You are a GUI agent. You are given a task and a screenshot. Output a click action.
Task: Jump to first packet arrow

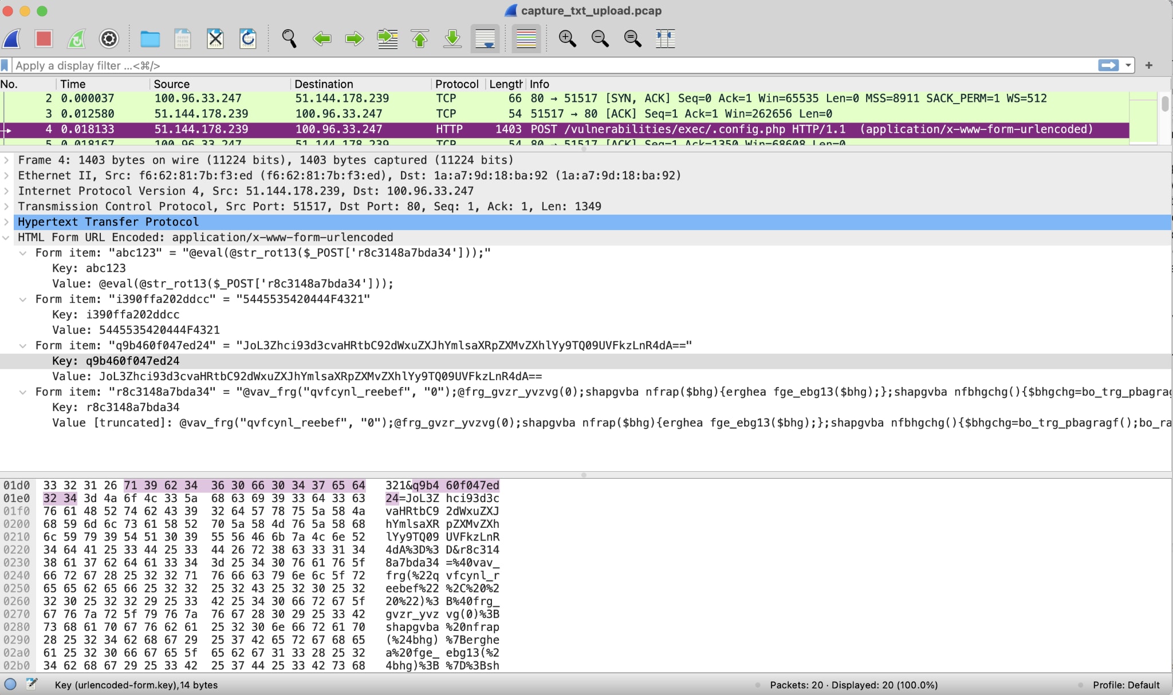(x=420, y=39)
